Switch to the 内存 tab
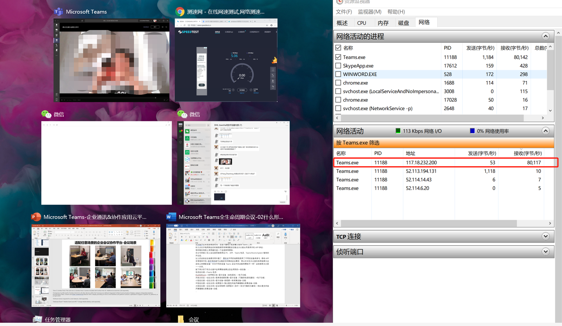 (383, 23)
